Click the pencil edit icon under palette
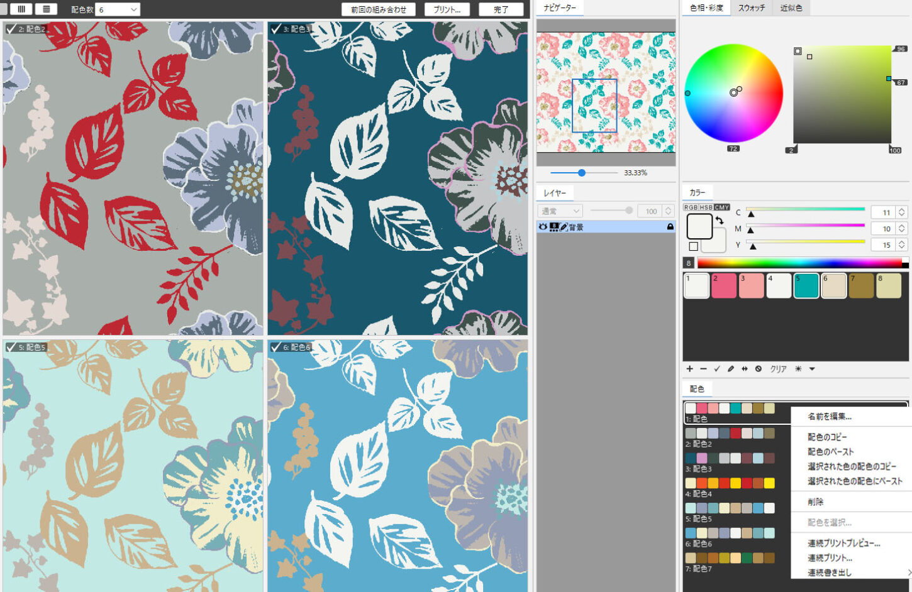Viewport: 912px width, 592px height. (730, 369)
